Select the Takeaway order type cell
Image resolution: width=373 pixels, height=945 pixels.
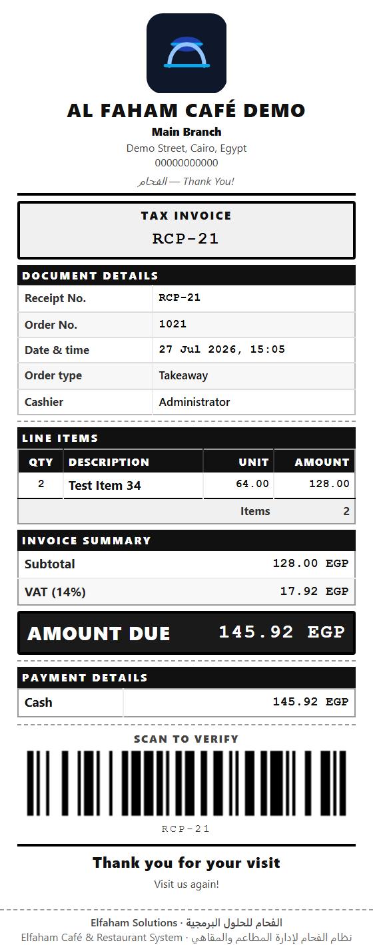254,375
